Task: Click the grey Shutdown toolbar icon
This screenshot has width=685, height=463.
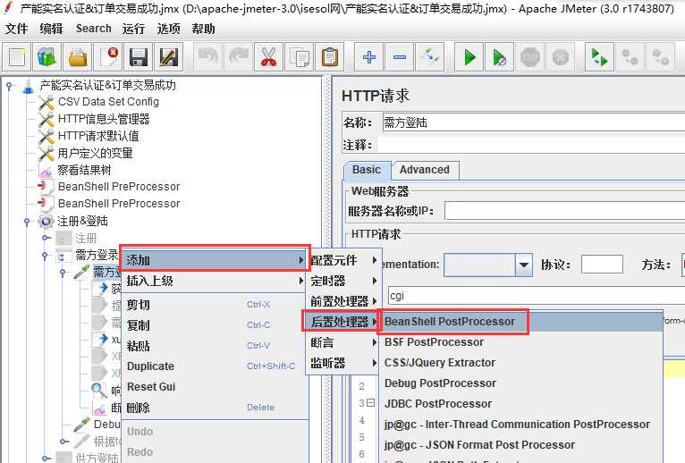Action: tap(560, 57)
